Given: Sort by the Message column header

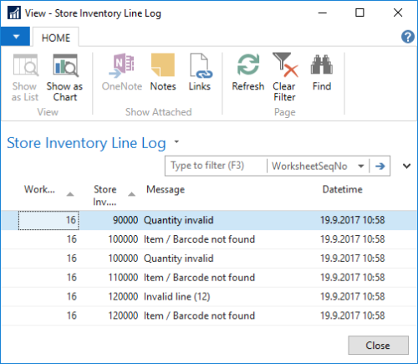Looking at the screenshot, I should [166, 190].
